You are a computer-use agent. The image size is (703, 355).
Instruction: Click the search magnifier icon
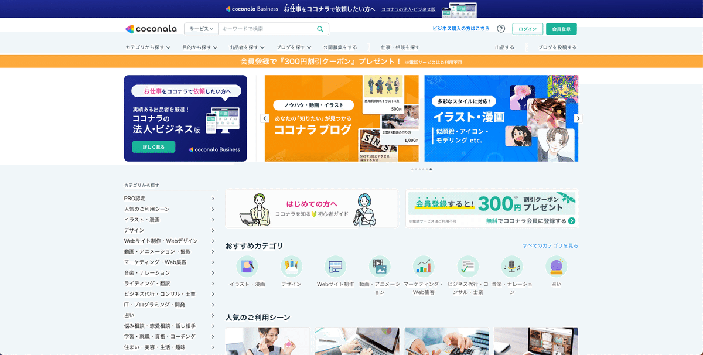click(320, 29)
